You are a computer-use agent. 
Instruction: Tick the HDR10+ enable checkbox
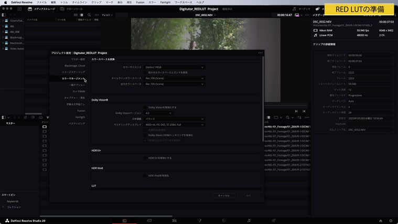coord(145,158)
